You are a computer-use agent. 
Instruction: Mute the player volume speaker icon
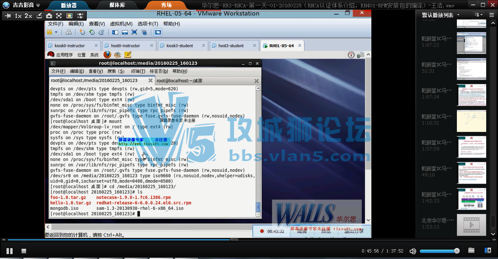pyautogui.click(x=412, y=251)
